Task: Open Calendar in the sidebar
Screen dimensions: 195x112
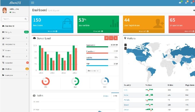Action: point(15,63)
